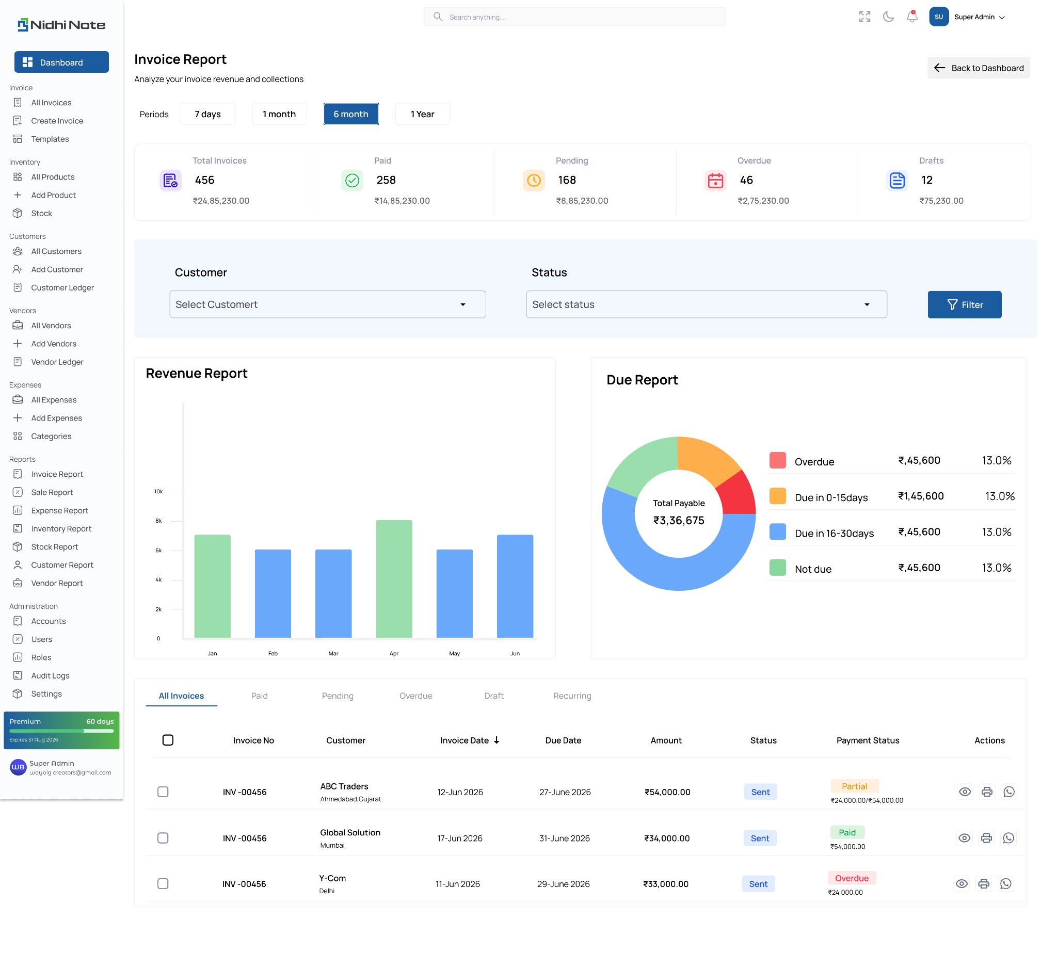Check the Global Solution row checkbox
This screenshot has height=968, width=1057.
[x=163, y=838]
